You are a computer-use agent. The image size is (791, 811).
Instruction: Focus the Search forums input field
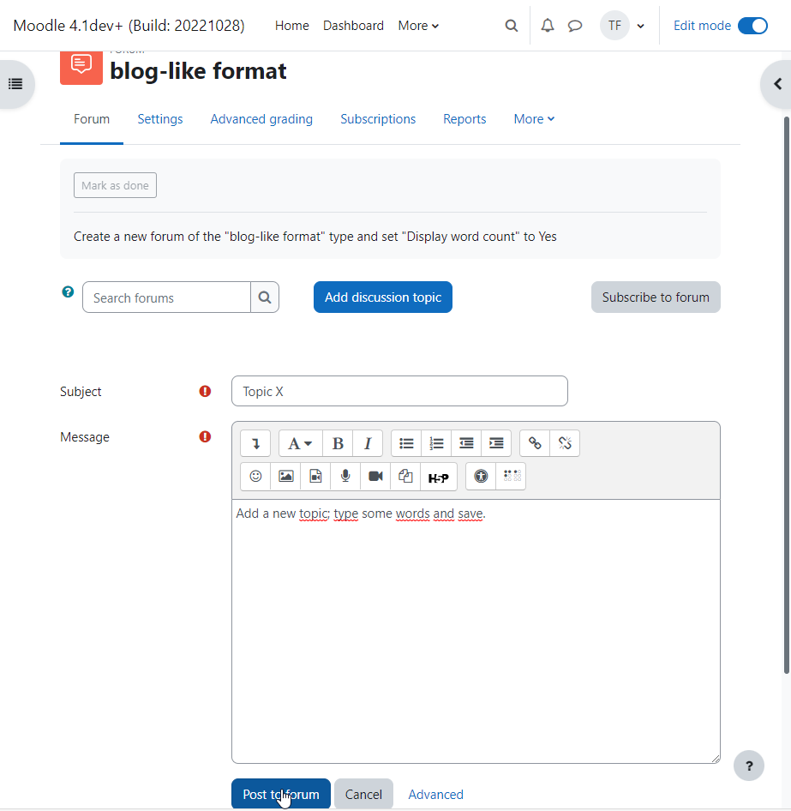coord(166,297)
